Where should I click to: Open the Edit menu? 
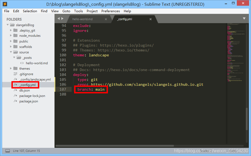point(16,11)
